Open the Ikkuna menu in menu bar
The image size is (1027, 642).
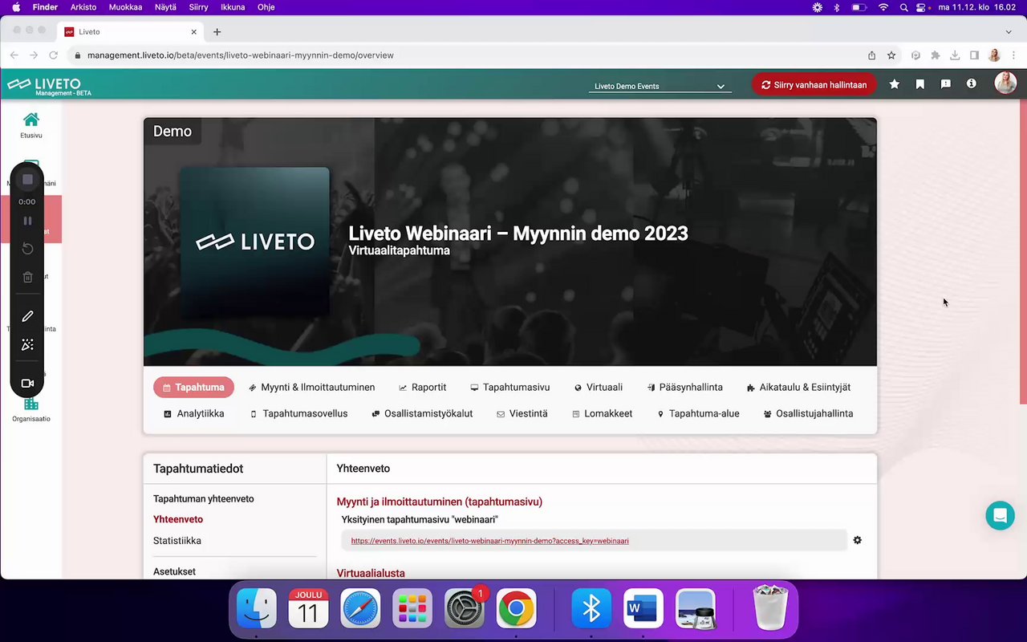click(x=233, y=7)
